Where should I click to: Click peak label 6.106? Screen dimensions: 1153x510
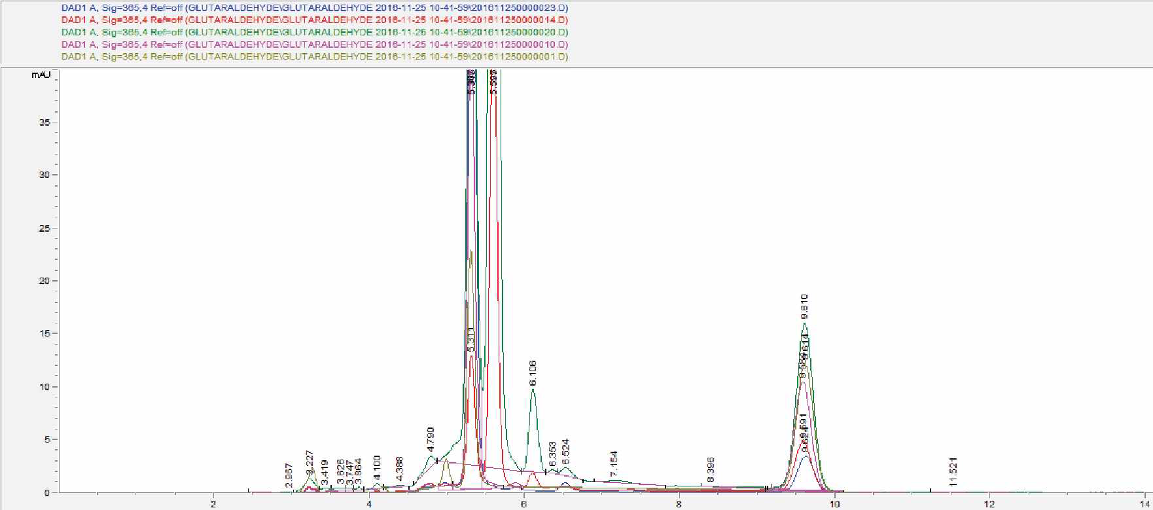(533, 373)
